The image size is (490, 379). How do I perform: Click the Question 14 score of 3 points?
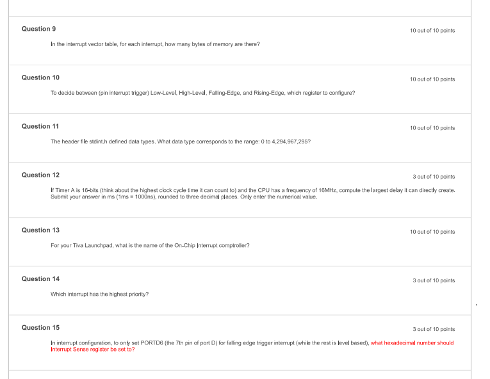434,280
